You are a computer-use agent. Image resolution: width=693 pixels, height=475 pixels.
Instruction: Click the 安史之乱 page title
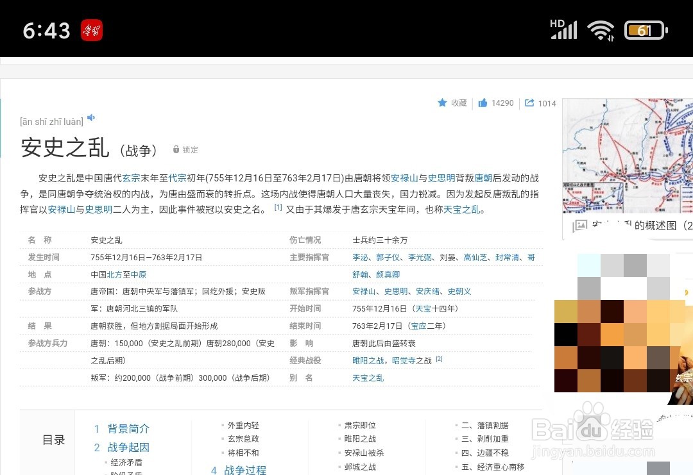[65, 147]
